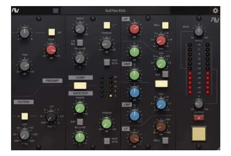Click the HMF band label
Image resolution: width=231 pixels, height=156 pixels.
(x=127, y=64)
